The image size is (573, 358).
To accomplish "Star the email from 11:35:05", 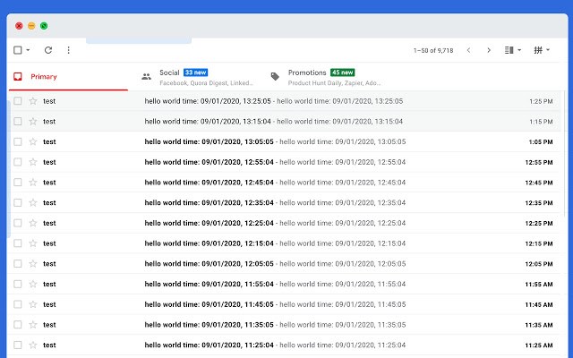I will (33, 324).
